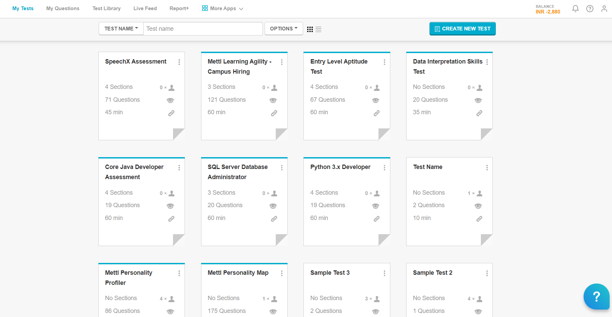
Task: Open SpeechX Assessment test title
Action: click(x=136, y=62)
